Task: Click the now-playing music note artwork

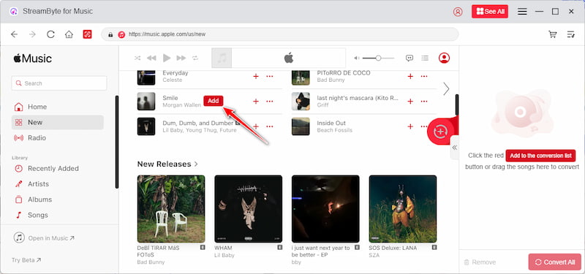Action: (x=222, y=58)
